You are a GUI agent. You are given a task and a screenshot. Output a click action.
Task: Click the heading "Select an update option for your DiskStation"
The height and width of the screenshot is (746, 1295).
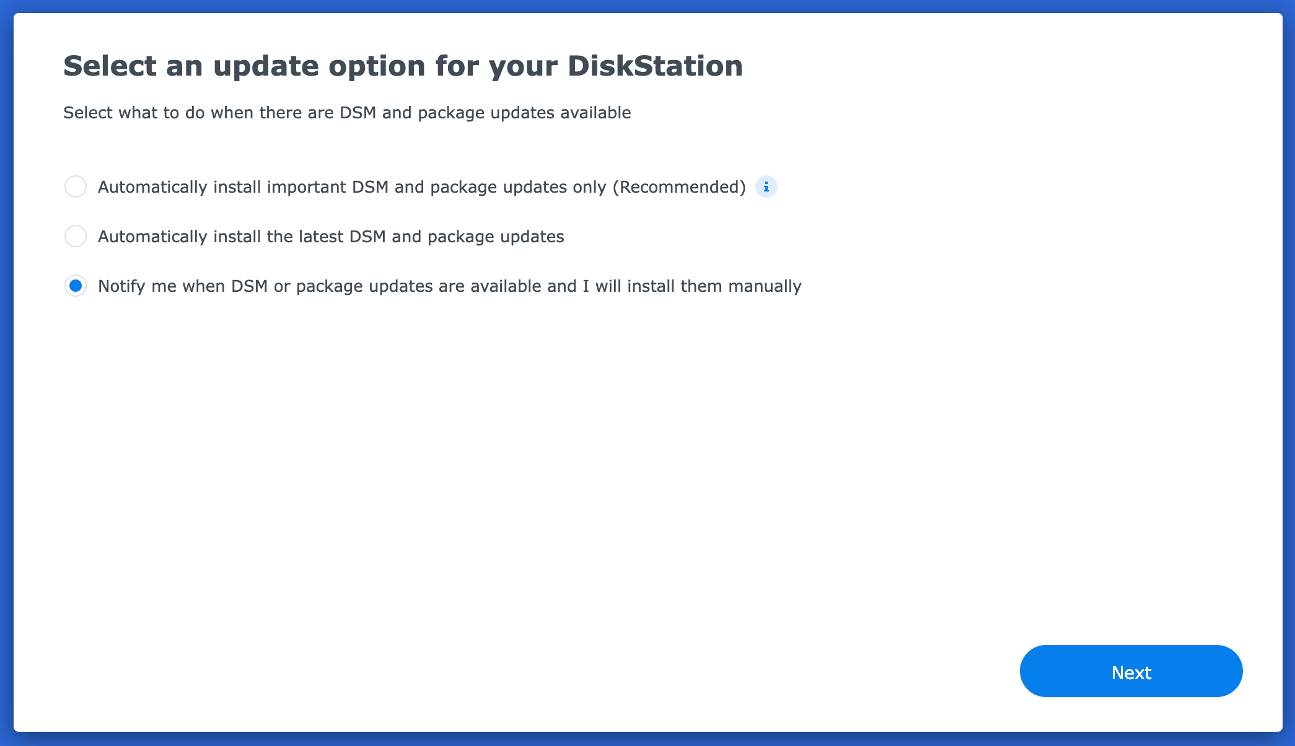(403, 66)
